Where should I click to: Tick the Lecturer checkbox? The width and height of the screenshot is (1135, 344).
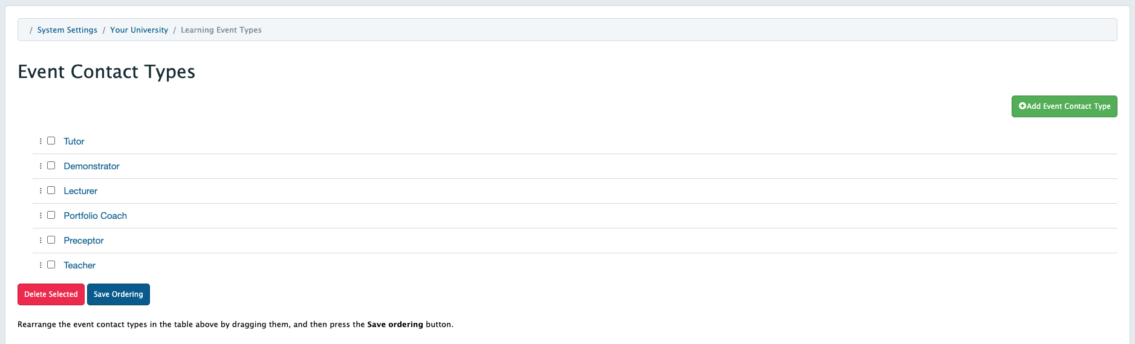click(51, 190)
